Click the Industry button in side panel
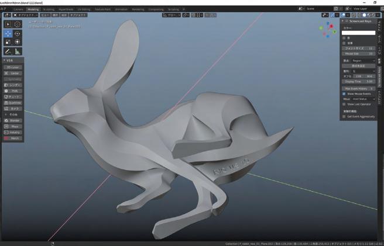Image resolution: width=384 pixels, height=246 pixels. click(13, 132)
